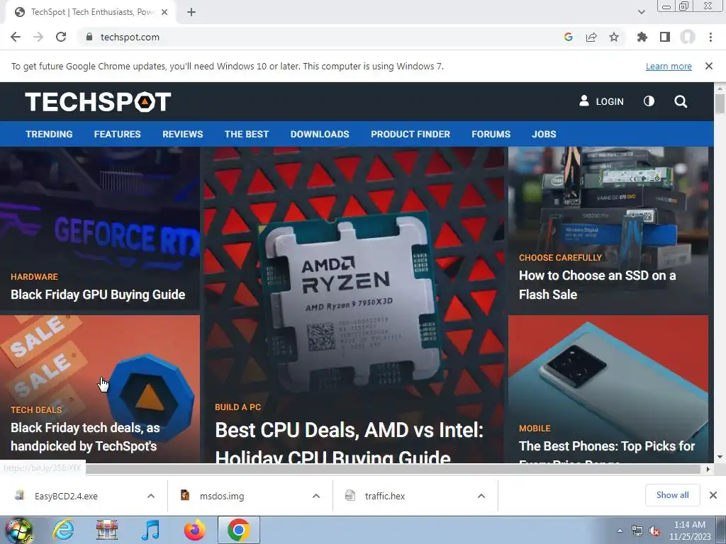Click the CHOOSE CAREFULLY label

click(560, 258)
